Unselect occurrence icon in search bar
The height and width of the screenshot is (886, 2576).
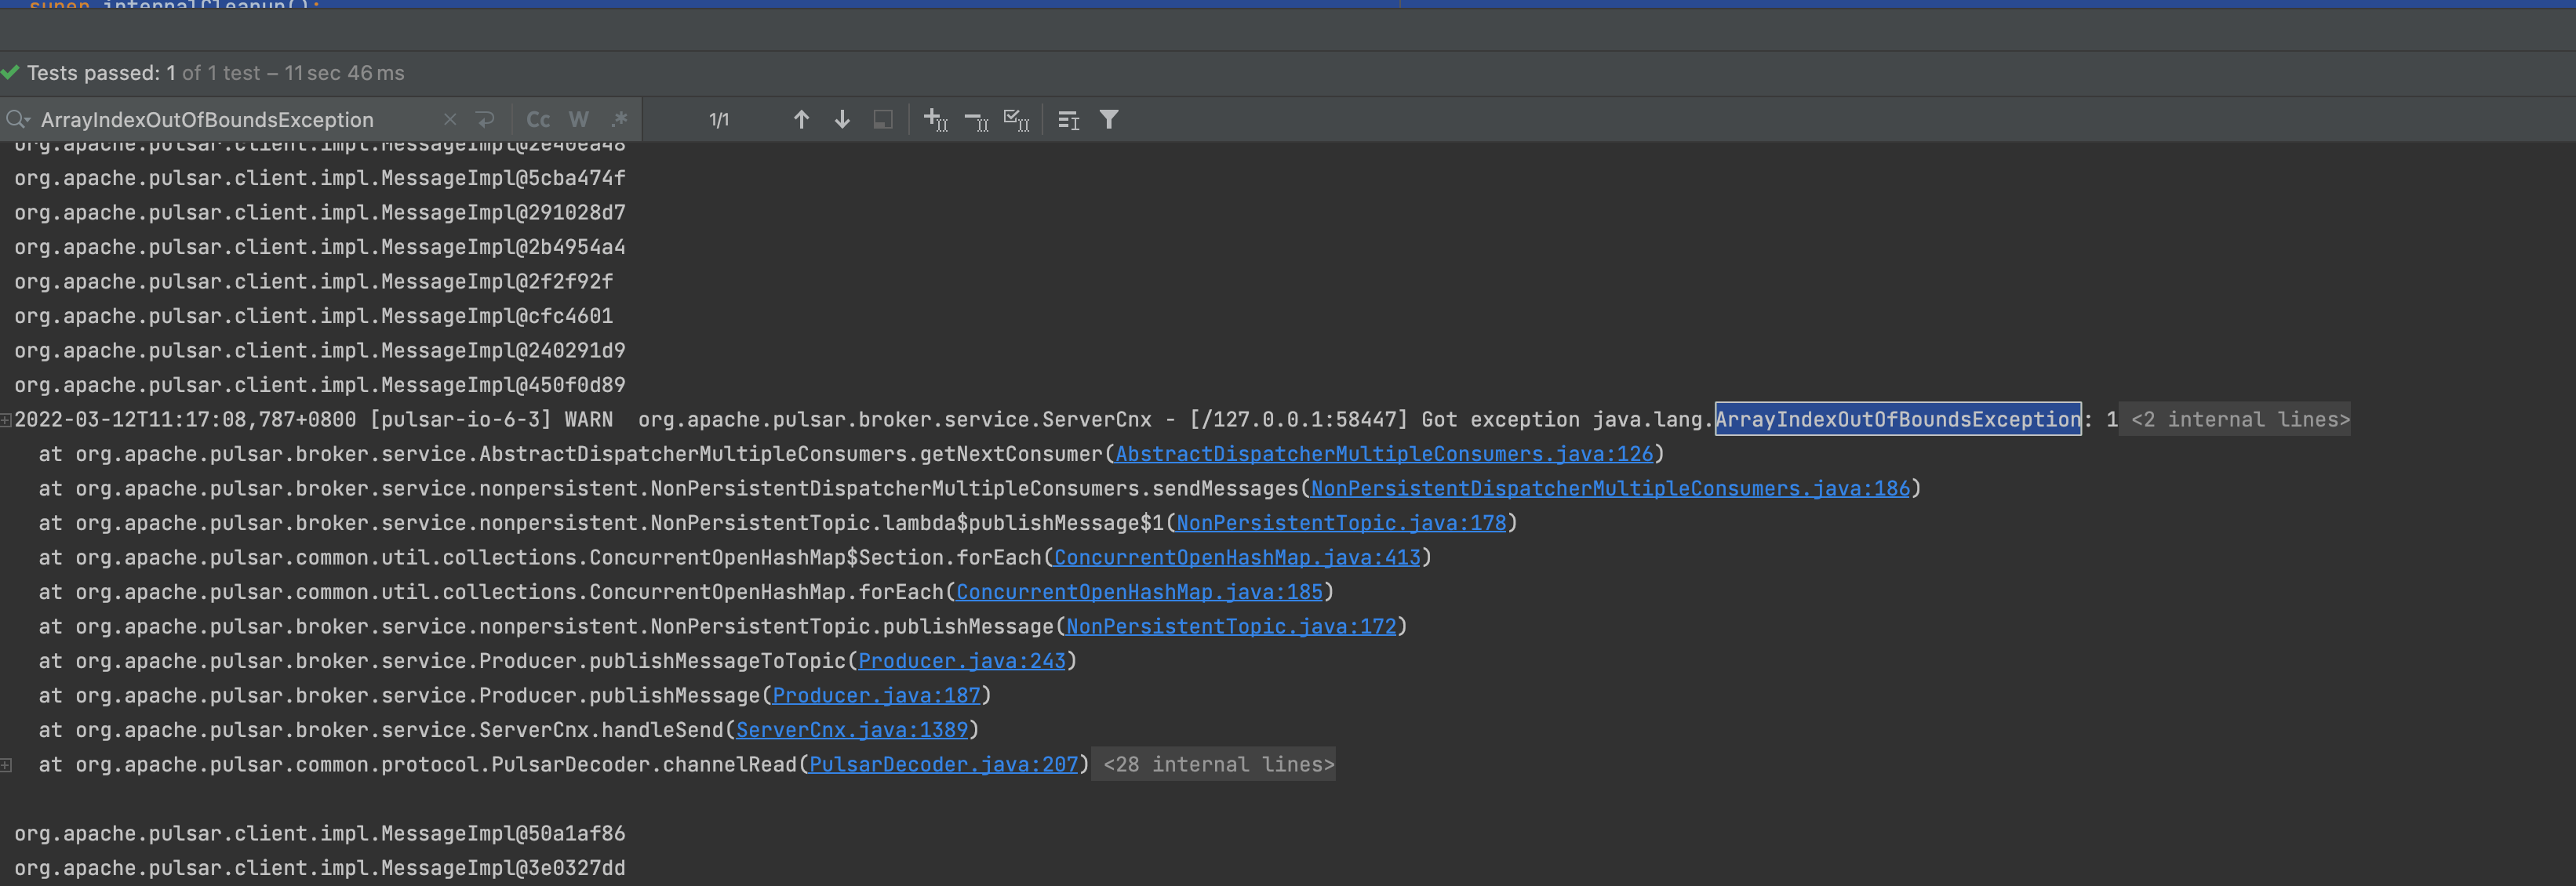[976, 120]
